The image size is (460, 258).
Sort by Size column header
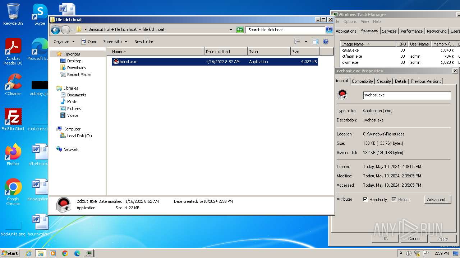coord(305,52)
